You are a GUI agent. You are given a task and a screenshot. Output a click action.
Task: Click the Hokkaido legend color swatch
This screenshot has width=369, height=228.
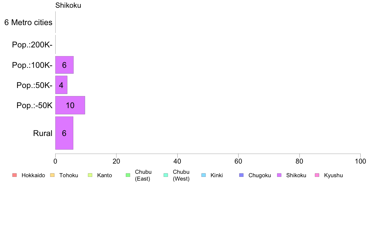(15, 175)
